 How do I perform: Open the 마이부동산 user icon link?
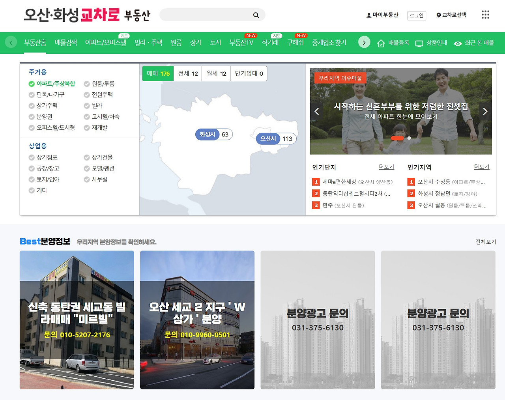pyautogui.click(x=382, y=15)
